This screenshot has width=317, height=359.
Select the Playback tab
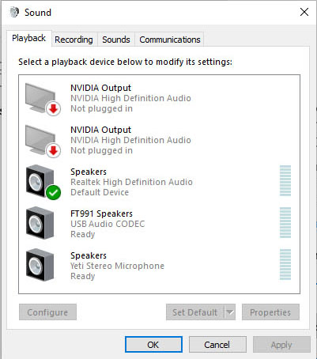click(29, 38)
